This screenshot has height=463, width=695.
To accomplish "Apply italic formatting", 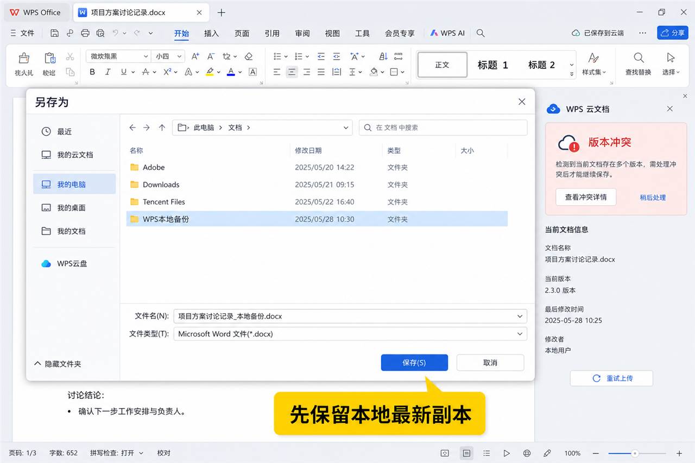I will [x=108, y=72].
